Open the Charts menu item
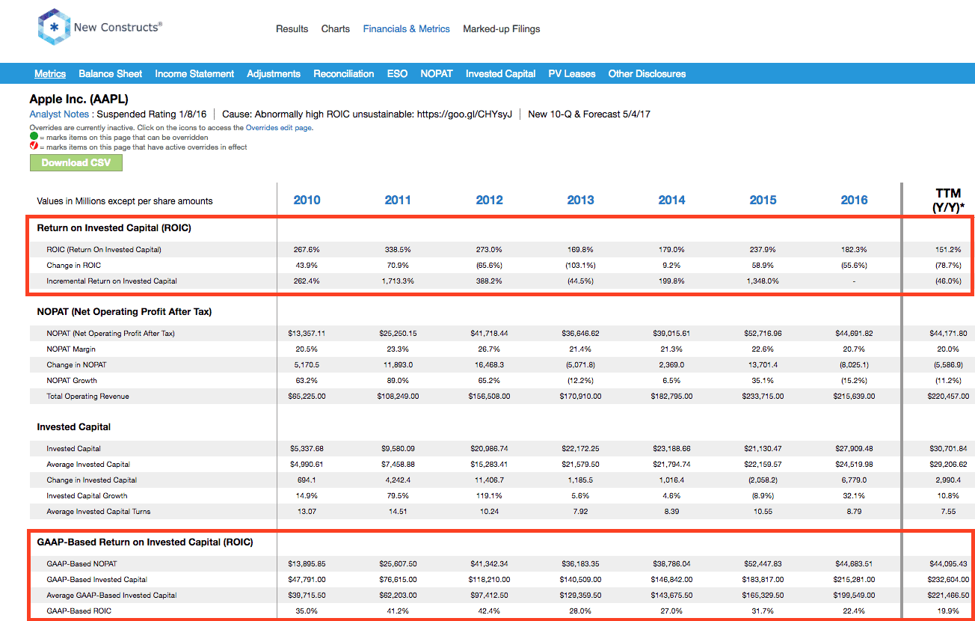The height and width of the screenshot is (621, 975). (x=335, y=28)
